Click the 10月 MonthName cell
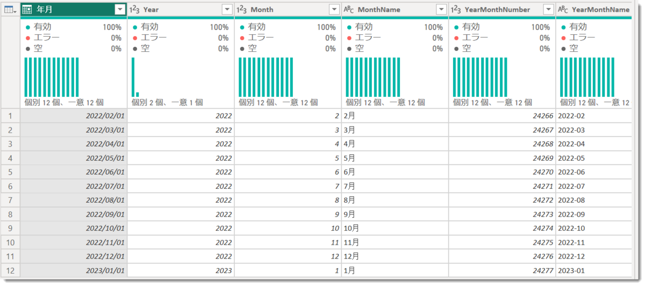 (x=395, y=228)
